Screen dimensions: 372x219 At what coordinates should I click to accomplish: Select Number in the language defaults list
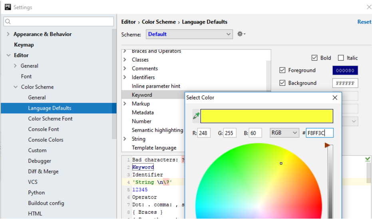[141, 121]
